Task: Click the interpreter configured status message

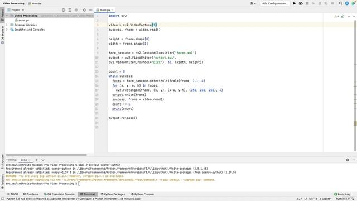Action: (73, 199)
